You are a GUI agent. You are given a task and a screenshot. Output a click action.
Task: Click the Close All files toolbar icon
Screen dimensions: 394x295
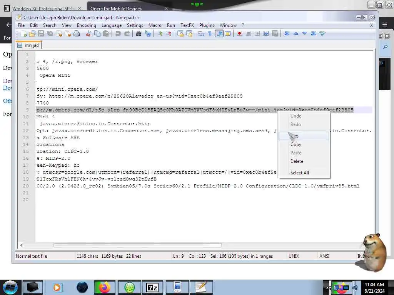[68, 34]
